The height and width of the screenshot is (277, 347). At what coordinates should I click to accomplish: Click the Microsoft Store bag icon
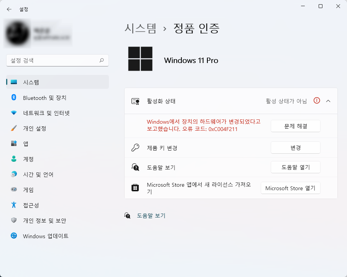(135, 188)
